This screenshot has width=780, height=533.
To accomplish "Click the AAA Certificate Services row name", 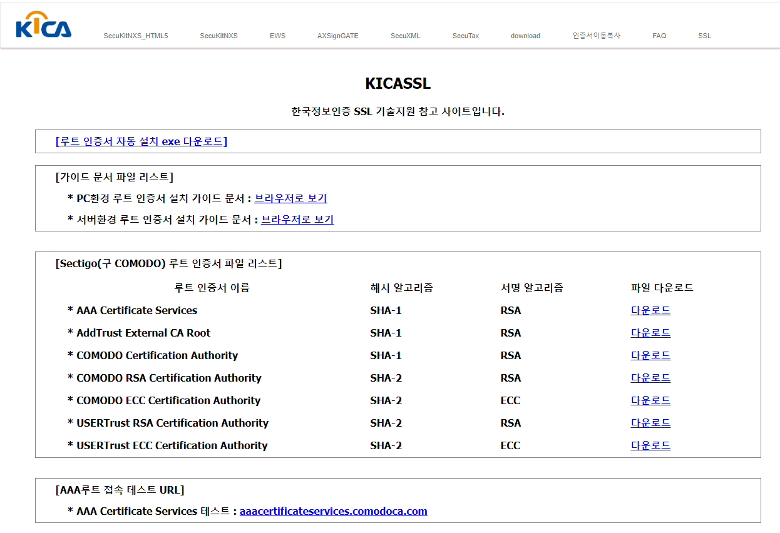I will [136, 310].
